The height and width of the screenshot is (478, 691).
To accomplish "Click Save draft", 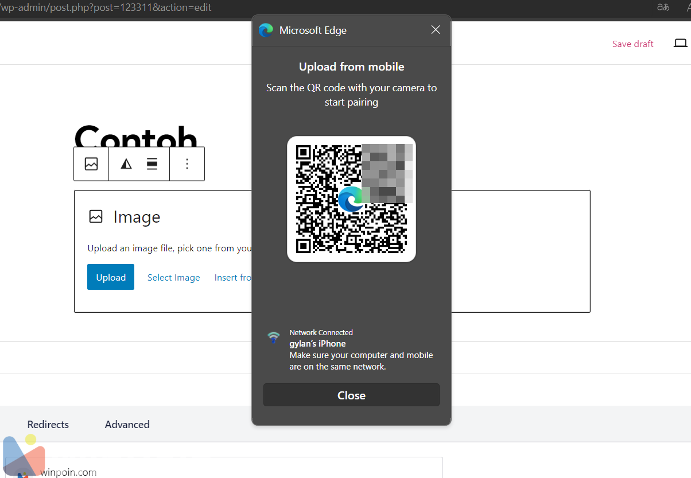I will tap(632, 44).
